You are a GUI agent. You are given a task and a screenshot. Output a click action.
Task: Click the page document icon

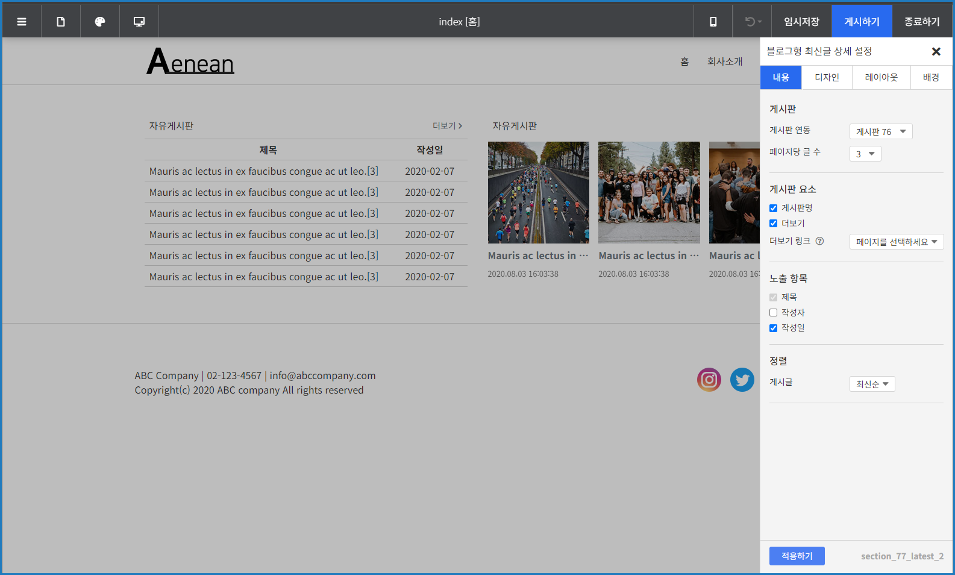pos(61,22)
